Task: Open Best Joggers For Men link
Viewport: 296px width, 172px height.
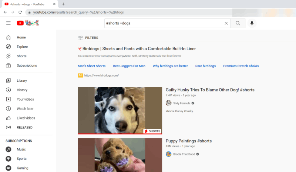Action: click(129, 66)
